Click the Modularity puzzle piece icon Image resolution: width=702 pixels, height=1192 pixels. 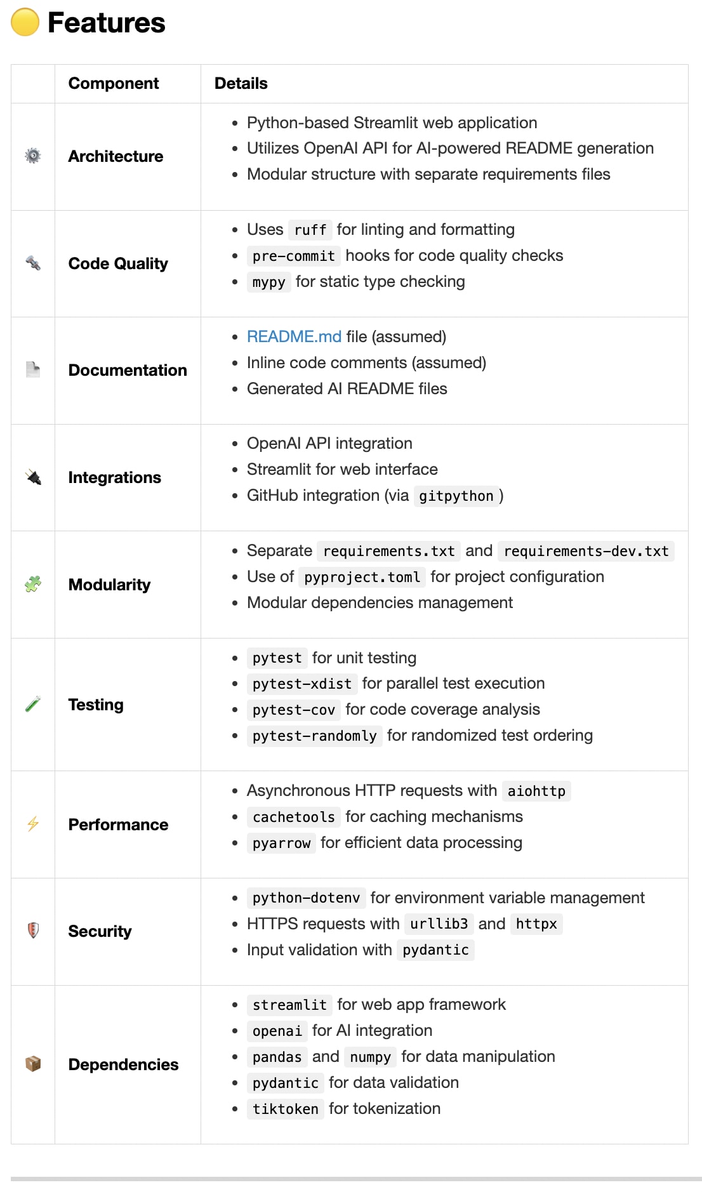(x=33, y=584)
